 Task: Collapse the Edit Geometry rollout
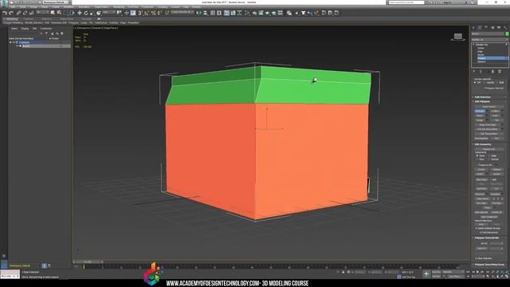point(483,144)
